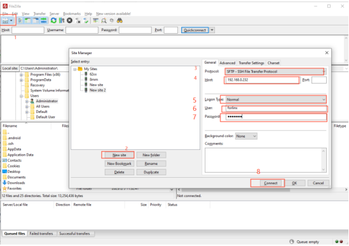Click New version available! menu item
This screenshot has width=349, height=246.
[x=114, y=14]
